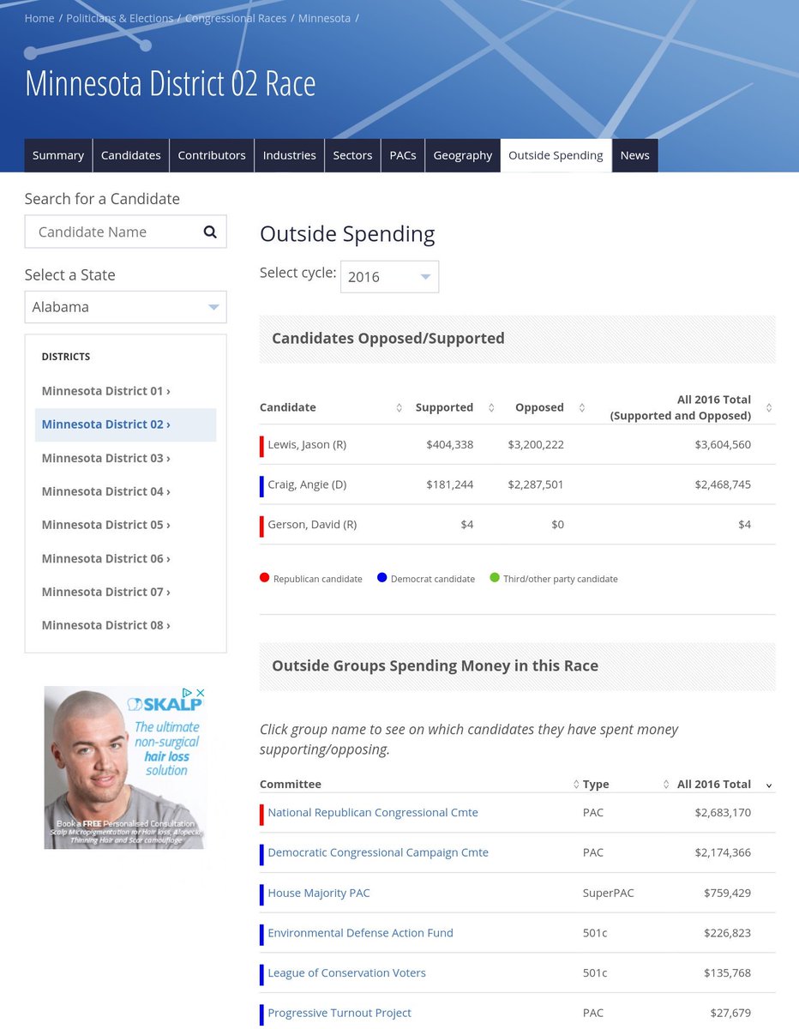The image size is (799, 1029).
Task: Click the $2,468,745 total for Craig
Action: tap(723, 484)
